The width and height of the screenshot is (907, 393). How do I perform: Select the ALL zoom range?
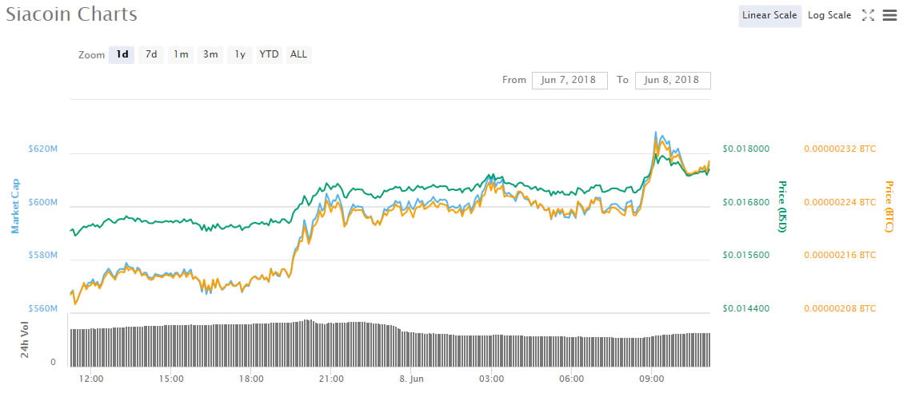point(299,55)
